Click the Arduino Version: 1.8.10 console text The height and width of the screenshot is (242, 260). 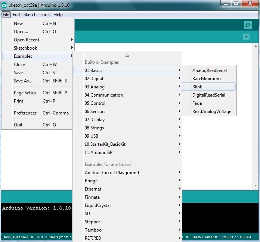click(x=37, y=208)
